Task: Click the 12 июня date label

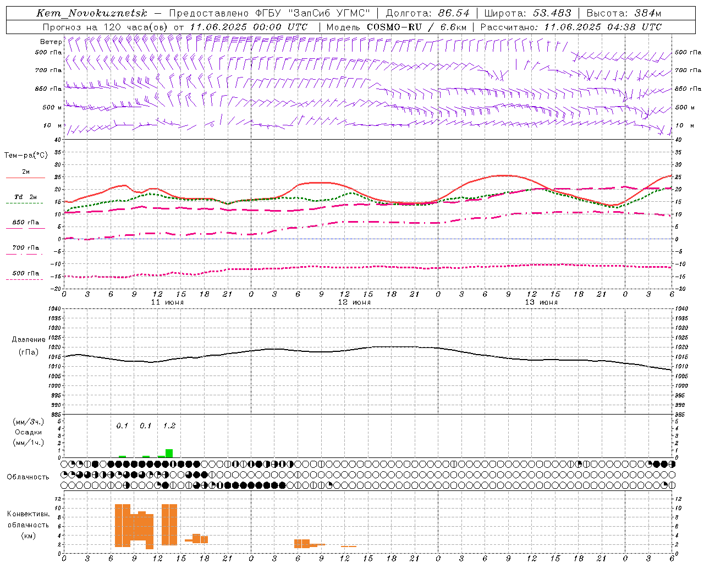Action: [354, 302]
